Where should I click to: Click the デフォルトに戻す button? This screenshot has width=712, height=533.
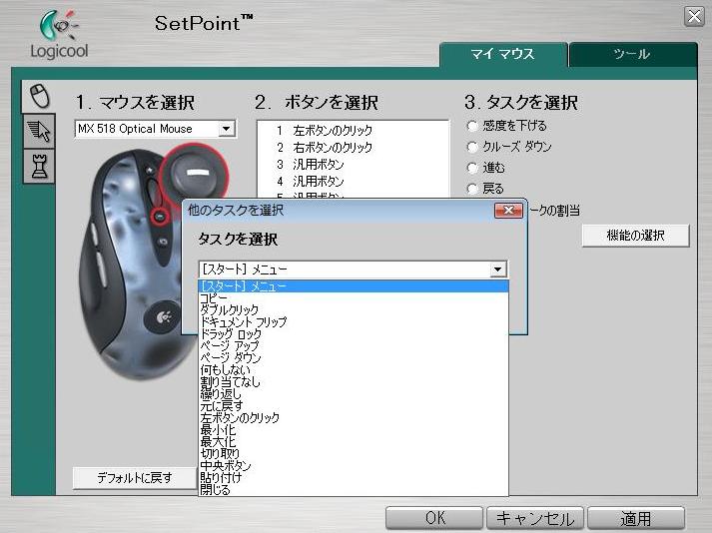135,478
